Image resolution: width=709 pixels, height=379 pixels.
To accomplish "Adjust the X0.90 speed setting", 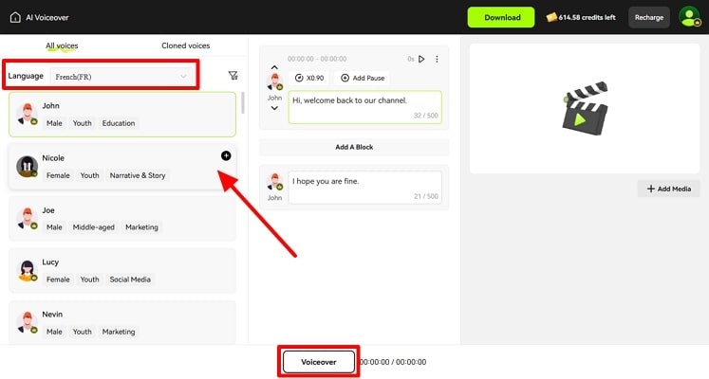I will [309, 78].
